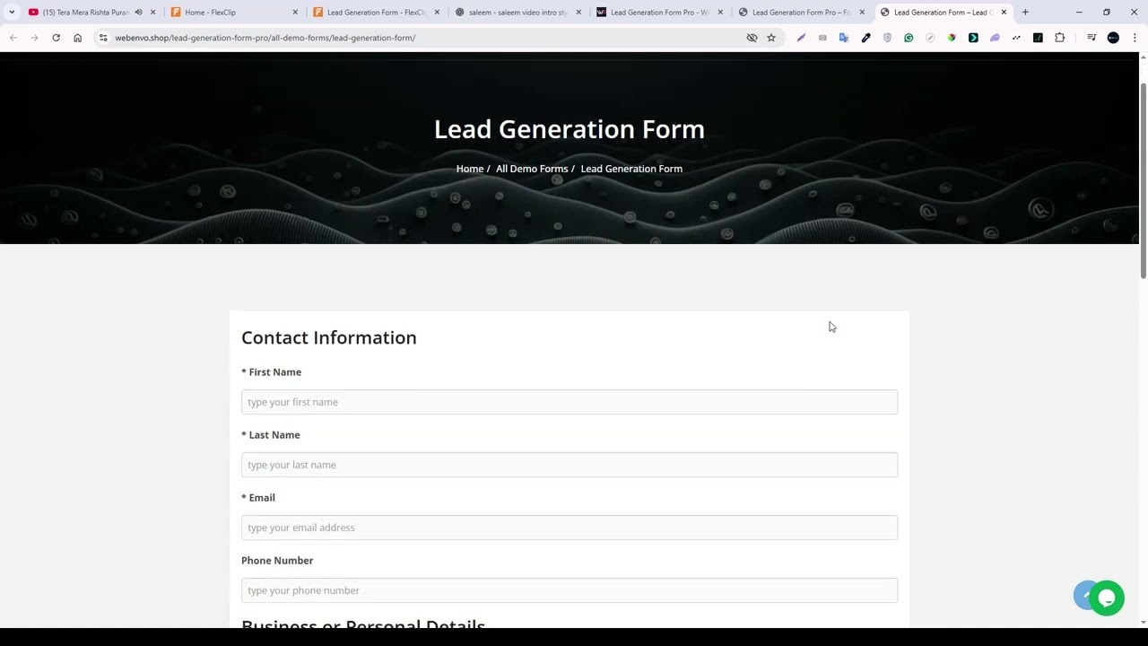Mute the YouTube tab speaker icon
Screen dimensions: 1148x646
pos(138,13)
